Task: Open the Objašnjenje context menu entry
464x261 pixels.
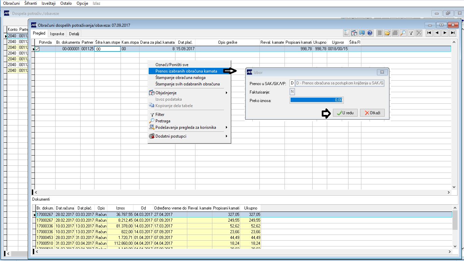Action: [x=189, y=93]
